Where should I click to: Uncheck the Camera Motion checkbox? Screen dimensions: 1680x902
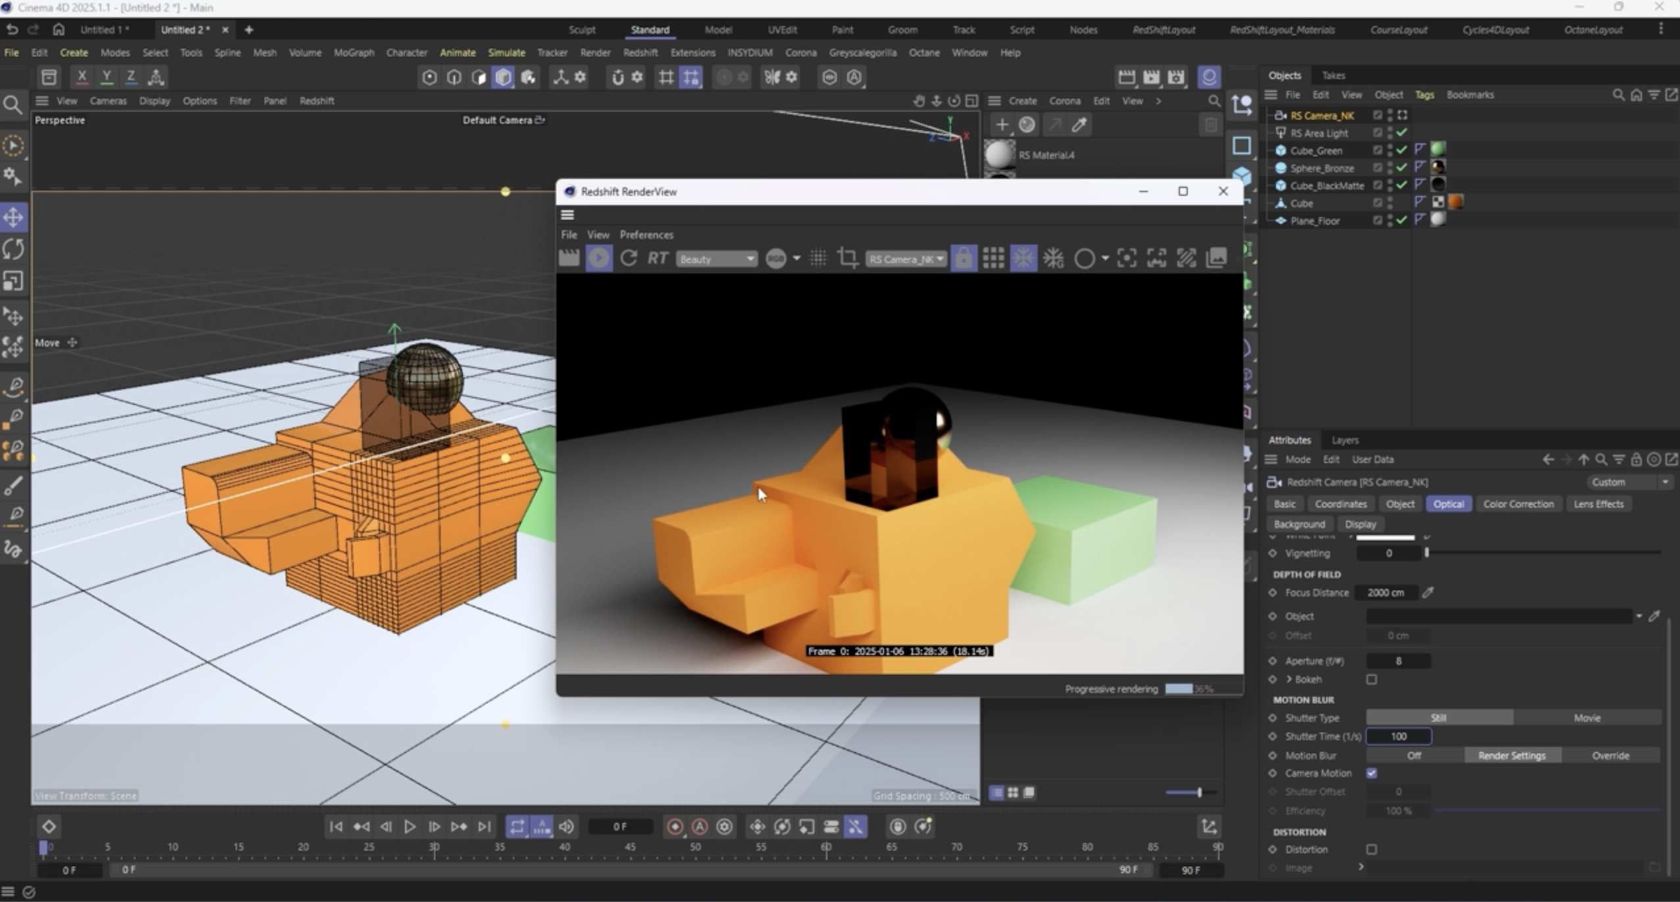click(x=1371, y=773)
